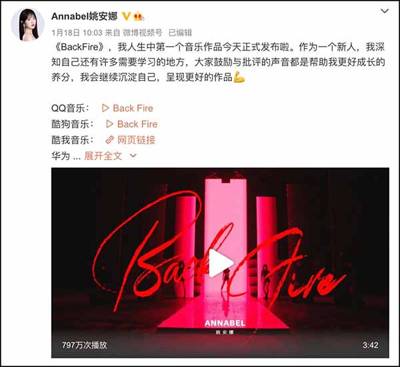The image size is (400, 367).
Task: Click the 3:42 video duration label
Action: pyautogui.click(x=371, y=345)
